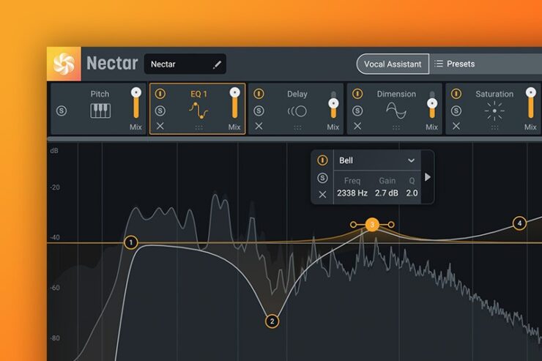Toggle Delay module power
Viewport: 542px width, 361px height.
click(x=259, y=94)
